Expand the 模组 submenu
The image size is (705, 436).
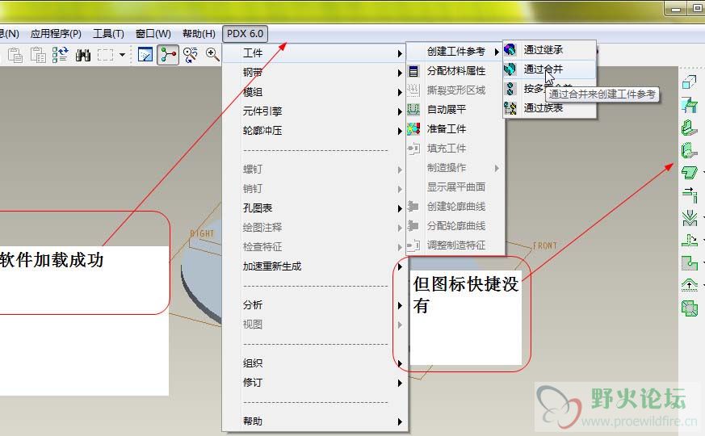(x=315, y=92)
